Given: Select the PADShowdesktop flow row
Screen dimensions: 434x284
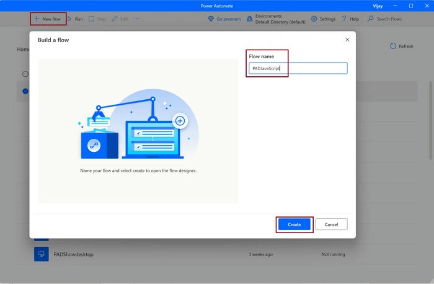Looking at the screenshot, I should 217,254.
